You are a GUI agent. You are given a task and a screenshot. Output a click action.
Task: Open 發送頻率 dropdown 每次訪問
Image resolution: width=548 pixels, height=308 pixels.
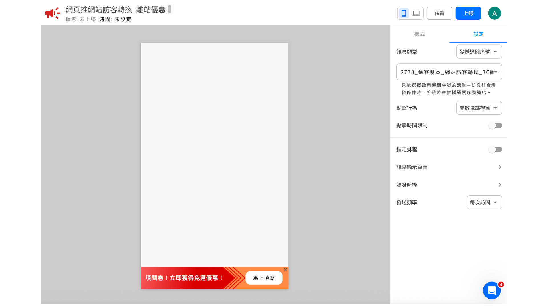(484, 202)
